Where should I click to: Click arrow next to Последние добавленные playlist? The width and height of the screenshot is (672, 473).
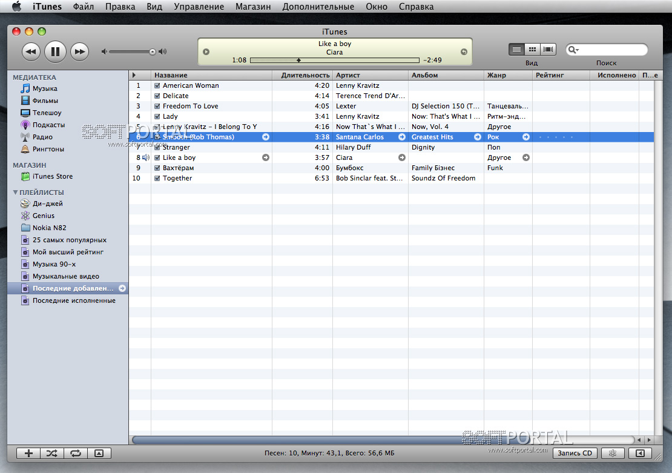tap(122, 288)
